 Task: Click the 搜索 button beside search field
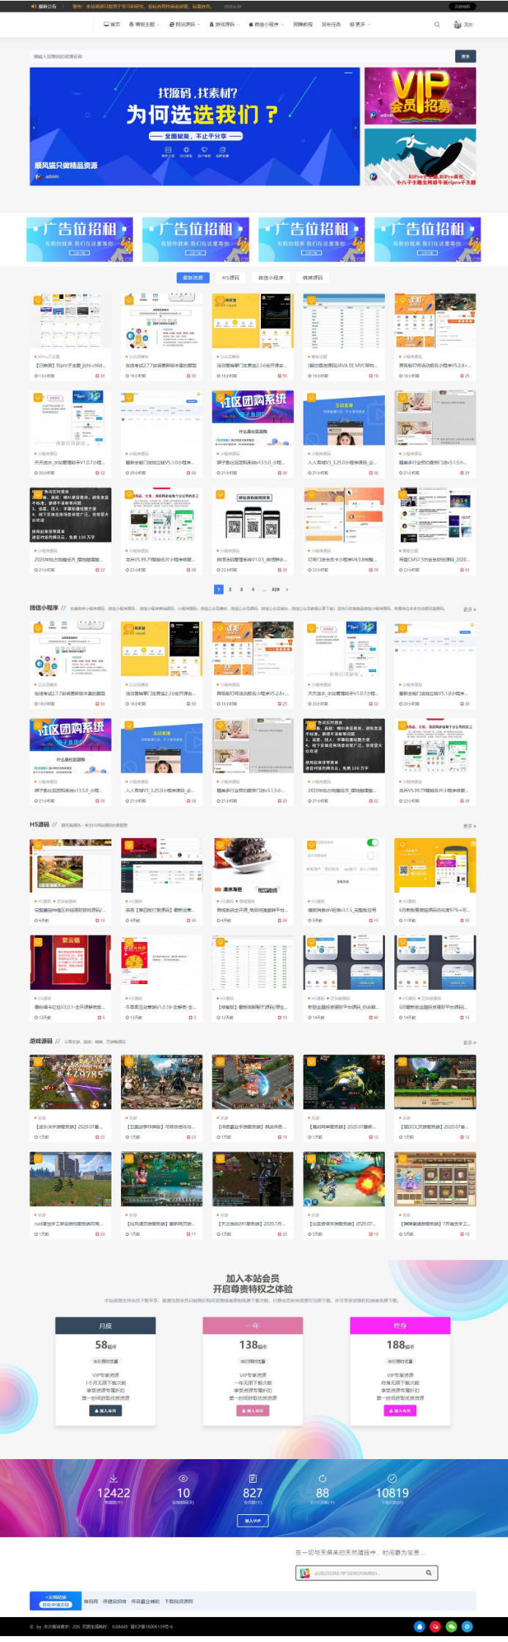pyautogui.click(x=465, y=56)
